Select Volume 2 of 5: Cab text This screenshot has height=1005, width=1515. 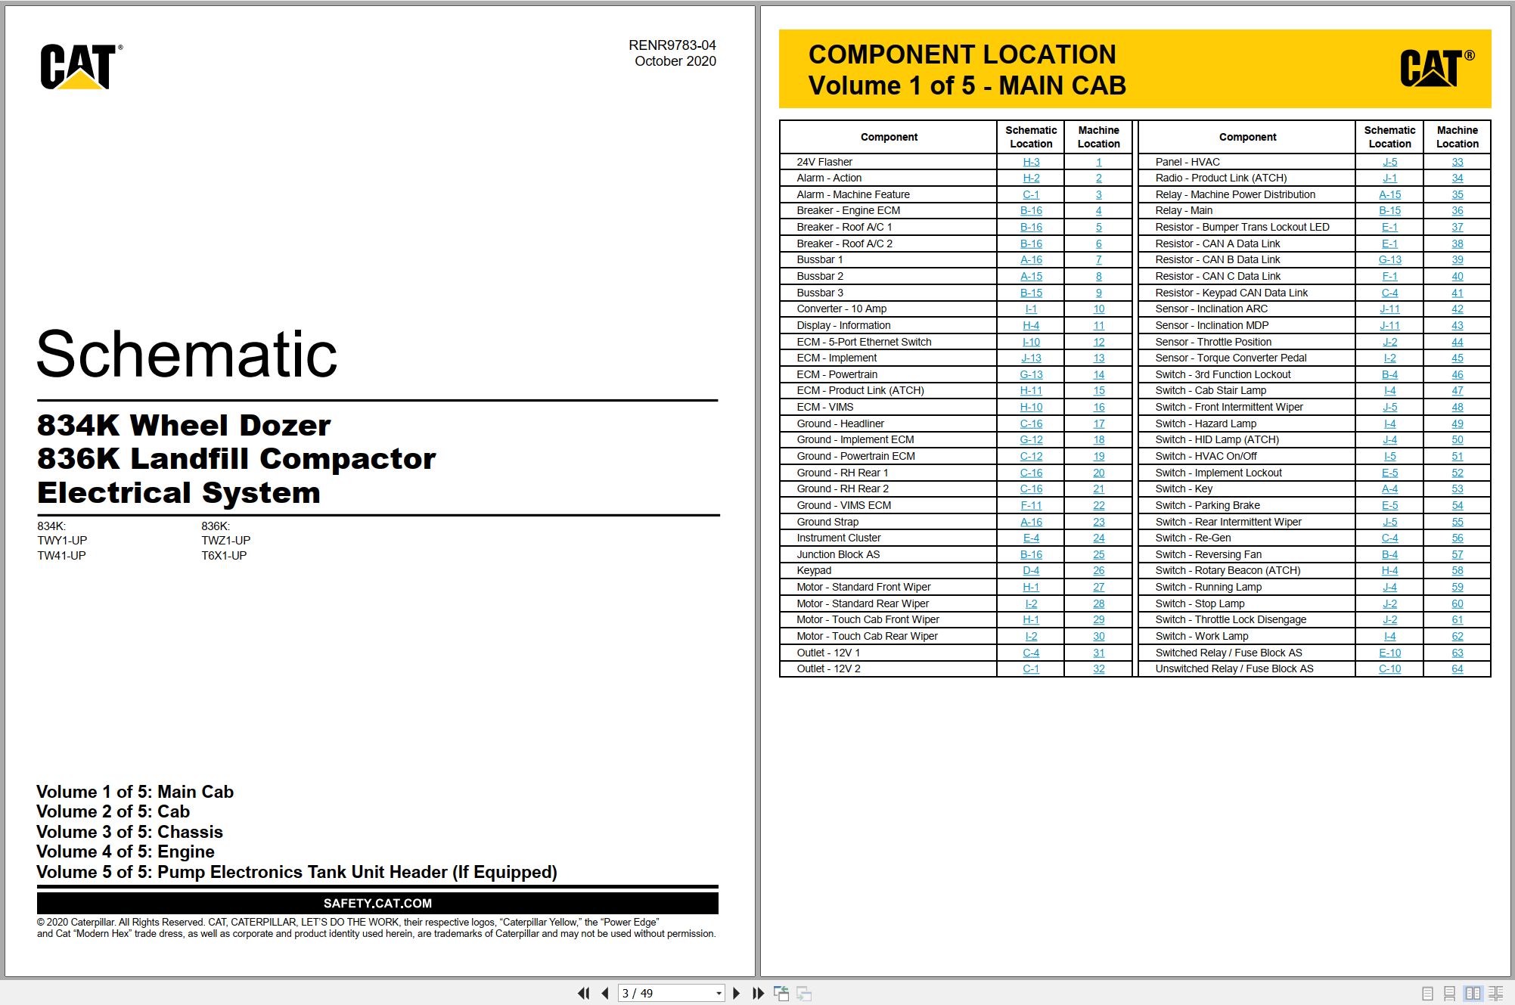[x=113, y=811]
